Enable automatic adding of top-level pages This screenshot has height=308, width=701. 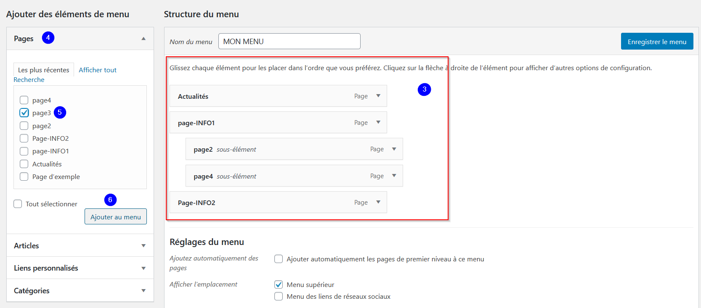(279, 259)
